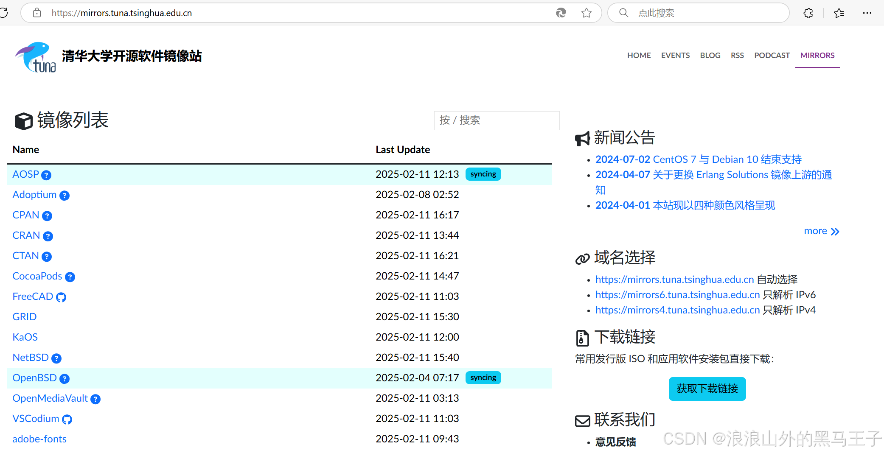884x453 pixels.
Task: Open the CocoaPods mirror link
Action: coord(37,276)
